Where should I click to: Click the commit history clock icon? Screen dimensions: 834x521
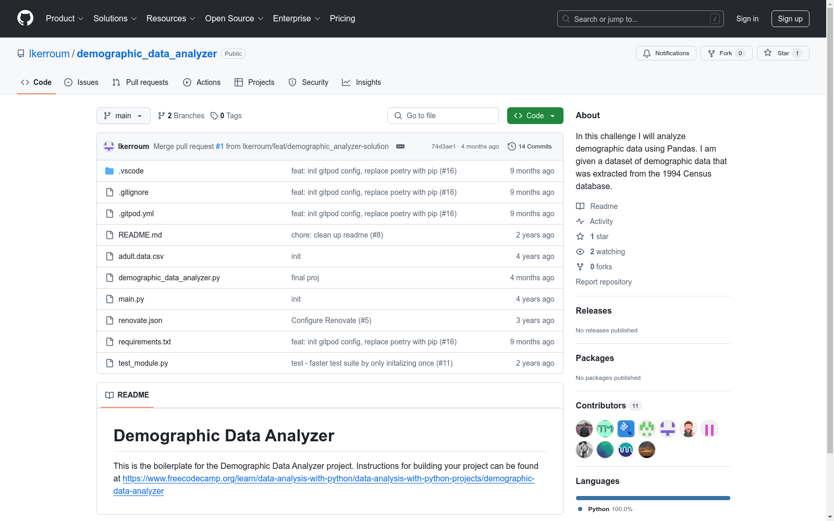(x=512, y=146)
